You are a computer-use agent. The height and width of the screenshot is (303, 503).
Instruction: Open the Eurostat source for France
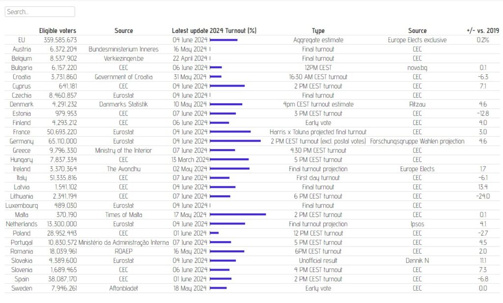[123, 132]
